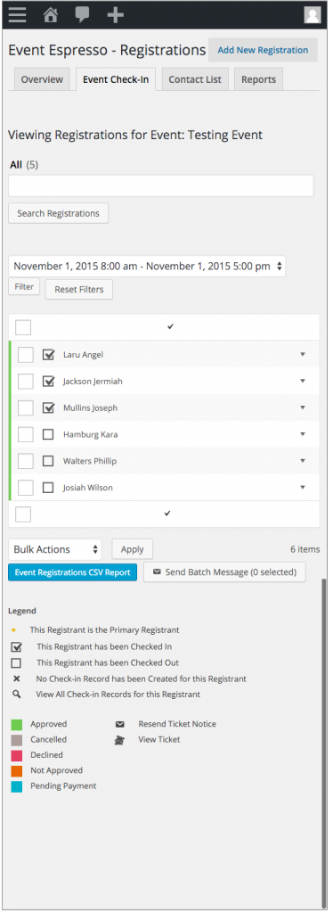333x913 pixels.
Task: Select row checkbox for Jackson Jermiah
Action: (26, 382)
